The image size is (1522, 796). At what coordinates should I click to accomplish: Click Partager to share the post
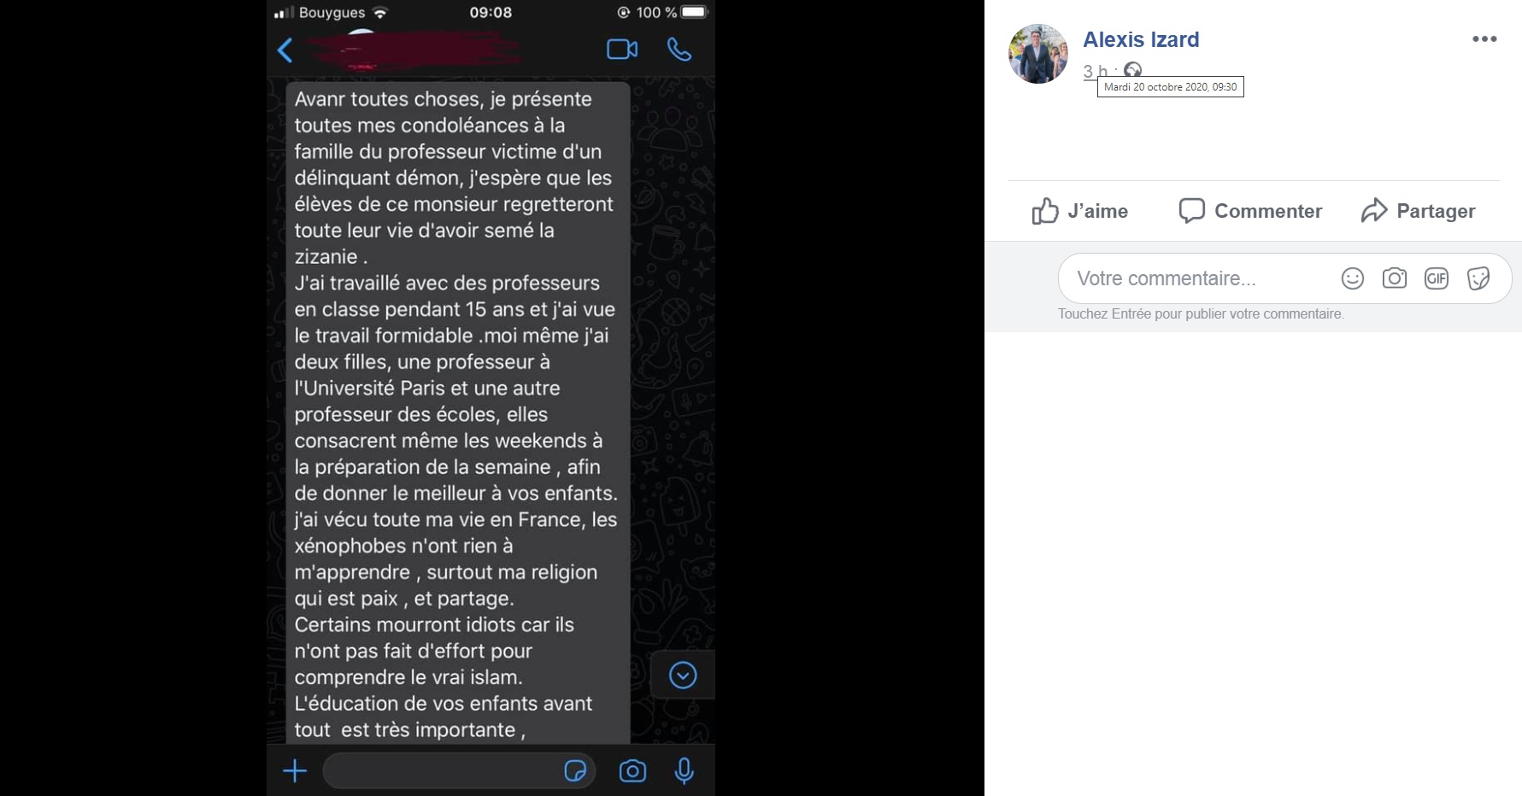click(1419, 211)
